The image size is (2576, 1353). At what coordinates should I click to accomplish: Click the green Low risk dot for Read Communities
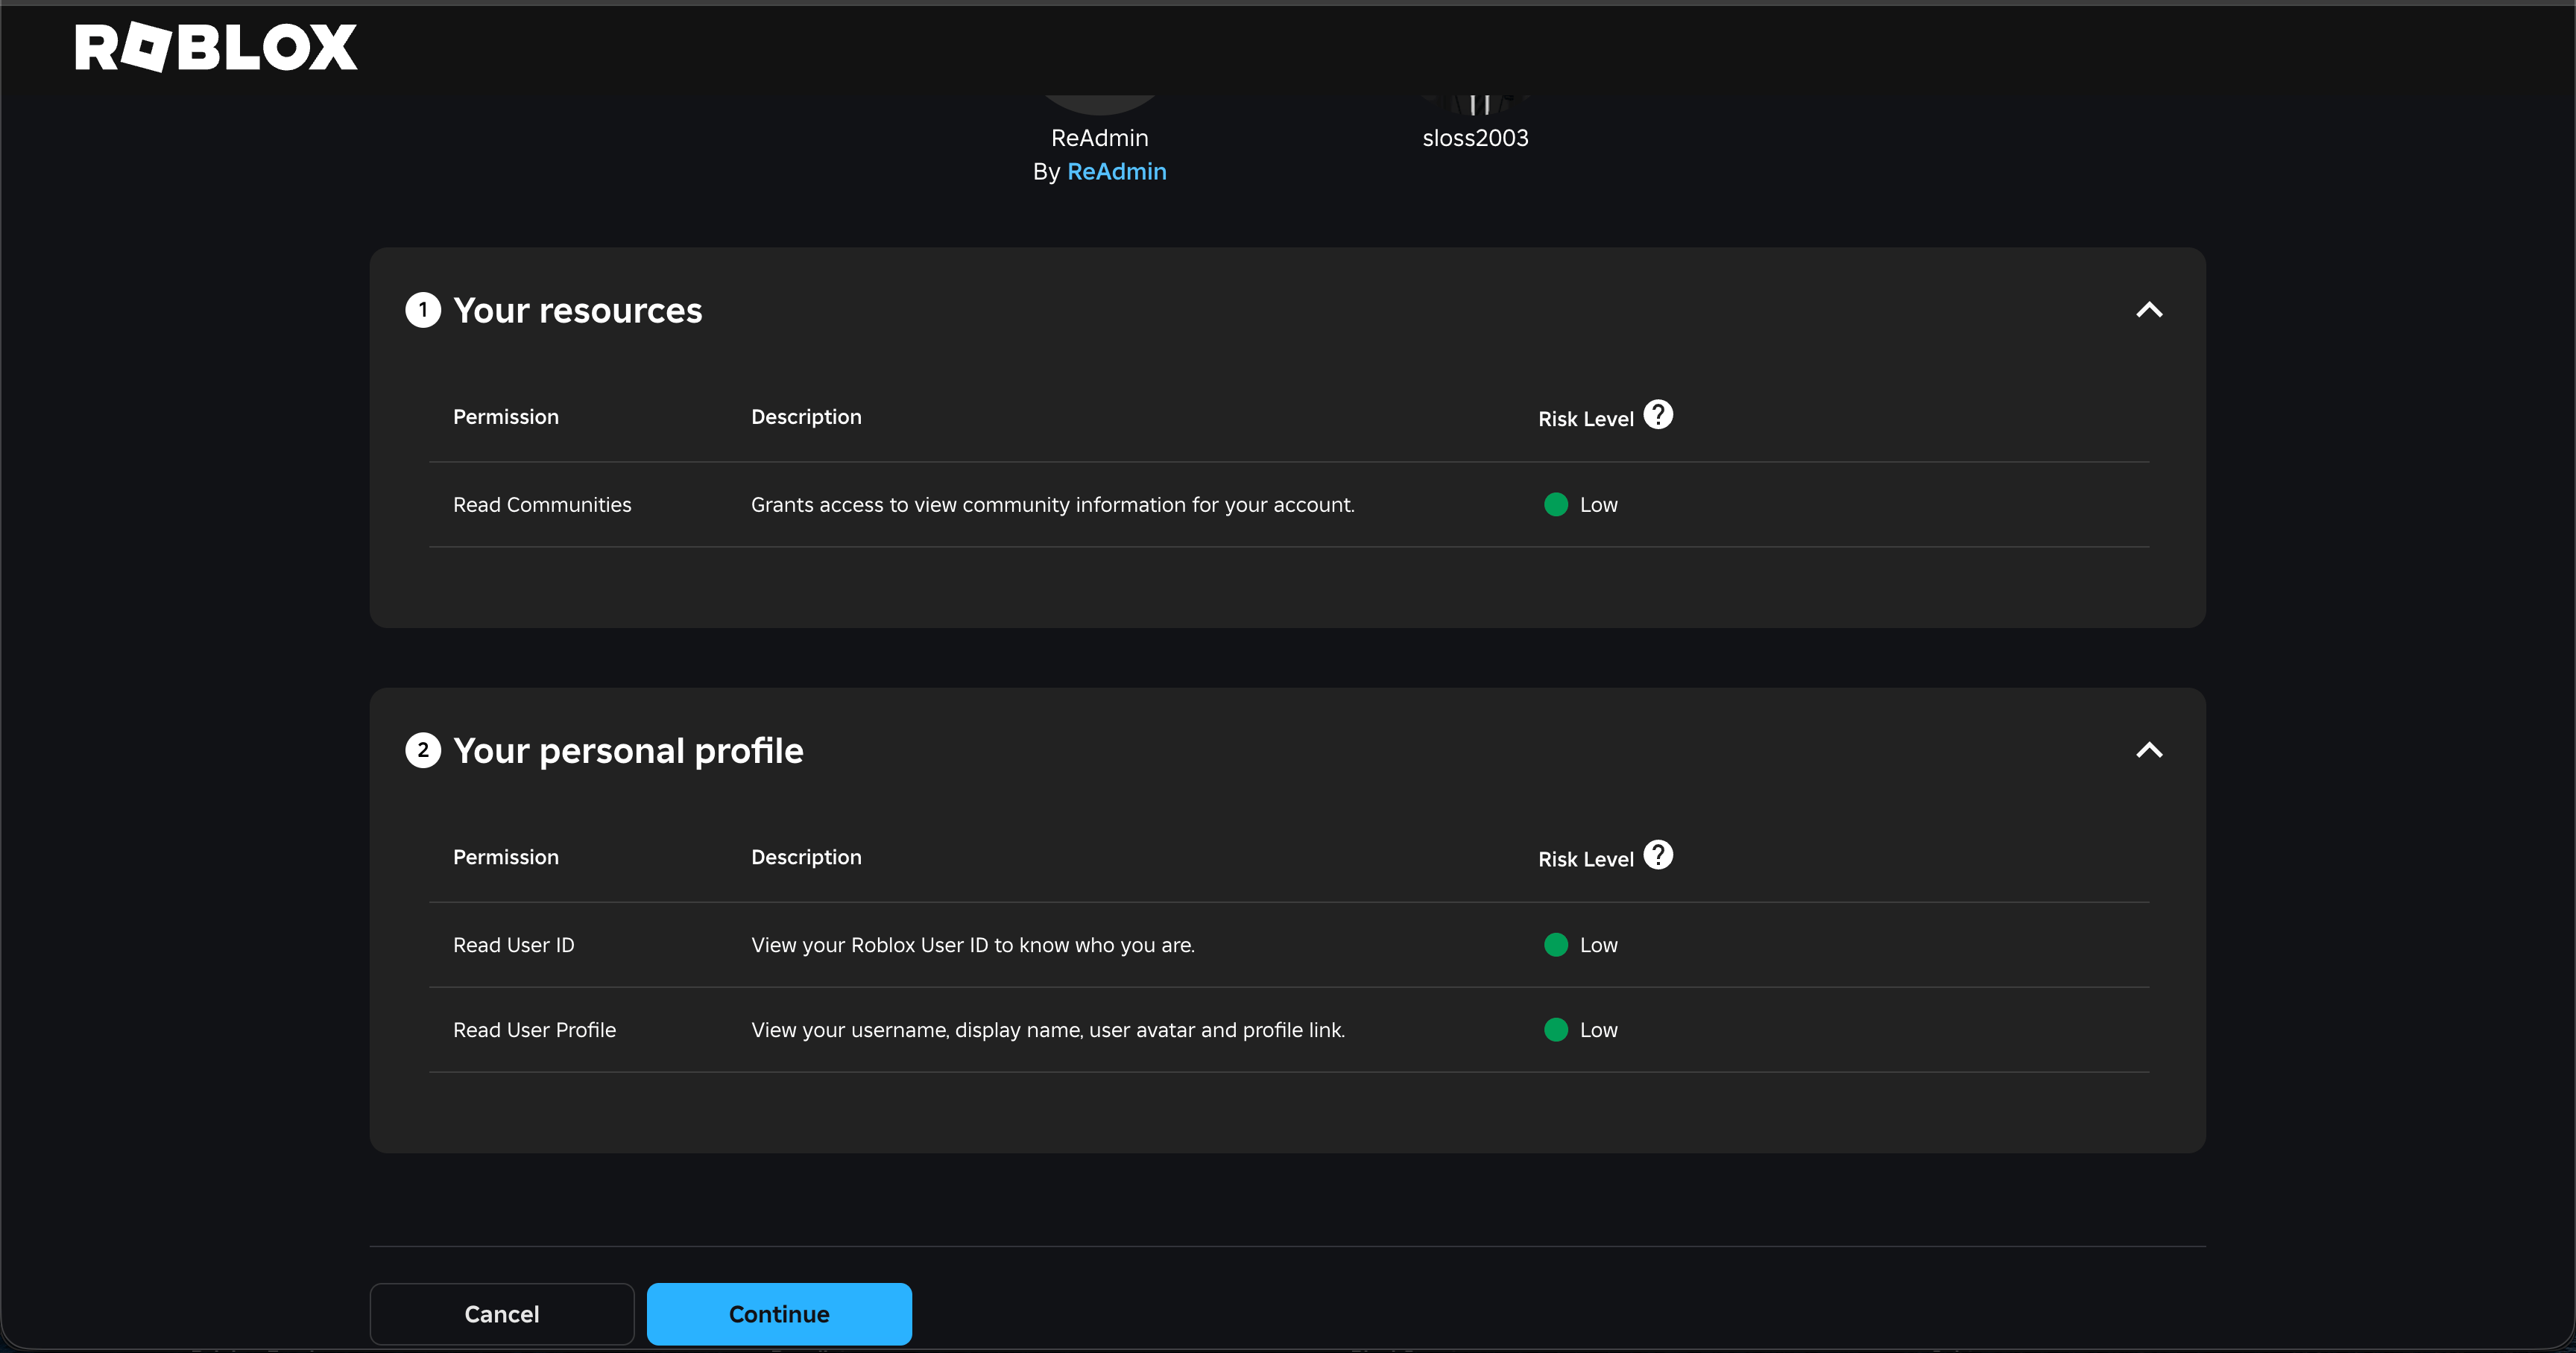click(1556, 504)
